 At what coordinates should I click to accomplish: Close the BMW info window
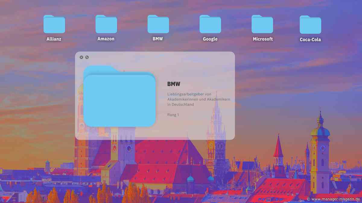(81, 57)
